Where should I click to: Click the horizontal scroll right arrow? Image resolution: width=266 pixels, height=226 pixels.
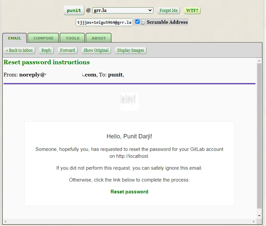click(x=254, y=221)
